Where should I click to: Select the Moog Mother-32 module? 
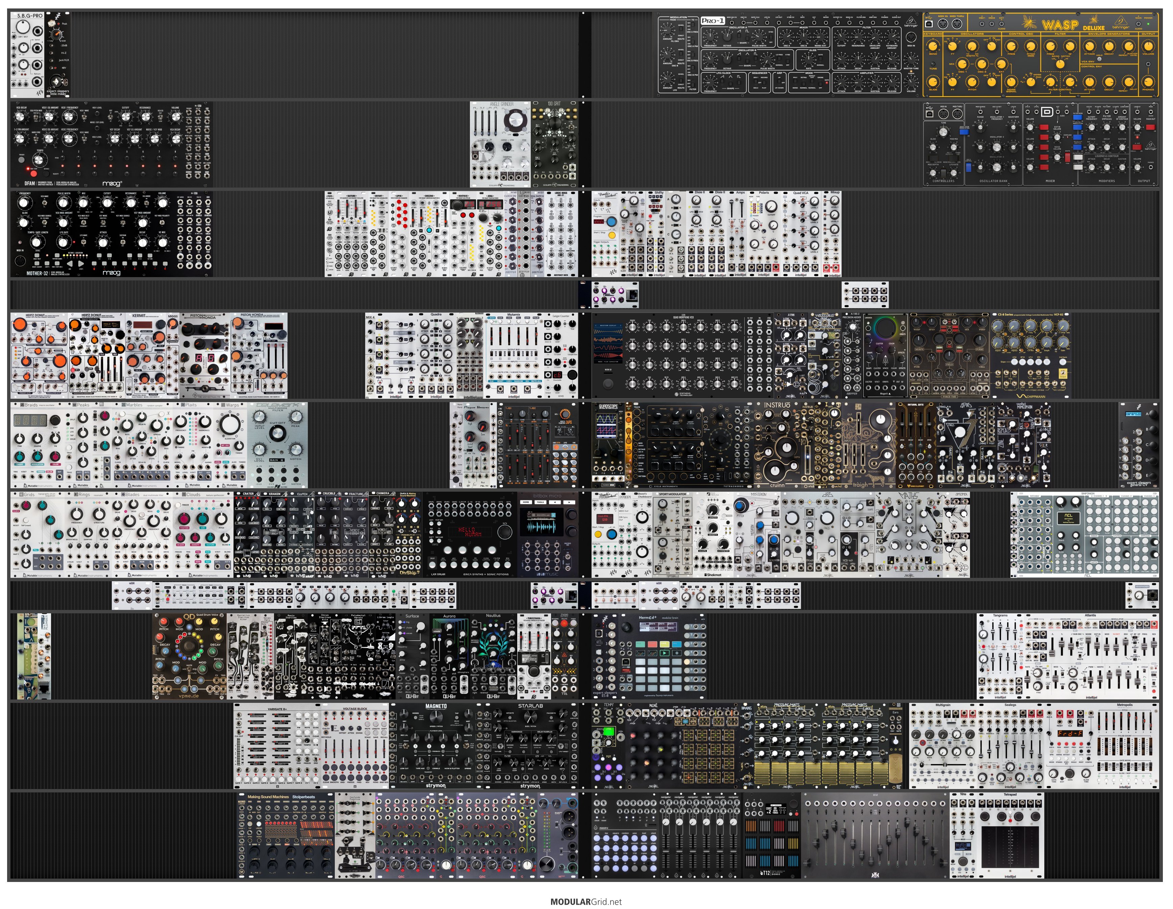(x=111, y=234)
